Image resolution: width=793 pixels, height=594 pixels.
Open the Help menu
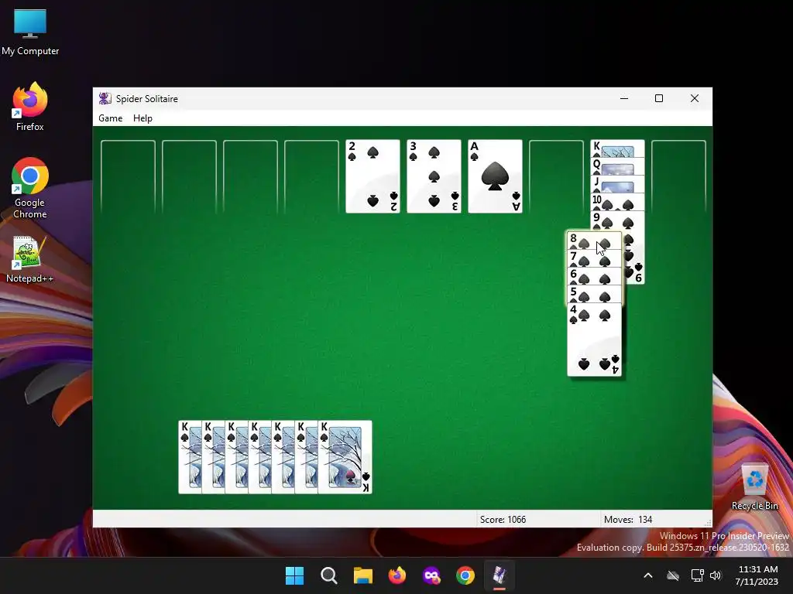142,118
